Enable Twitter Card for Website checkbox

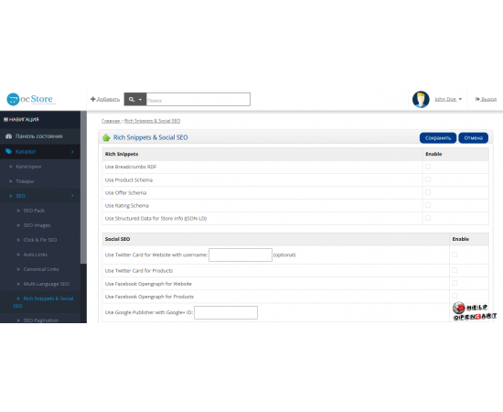coord(455,255)
